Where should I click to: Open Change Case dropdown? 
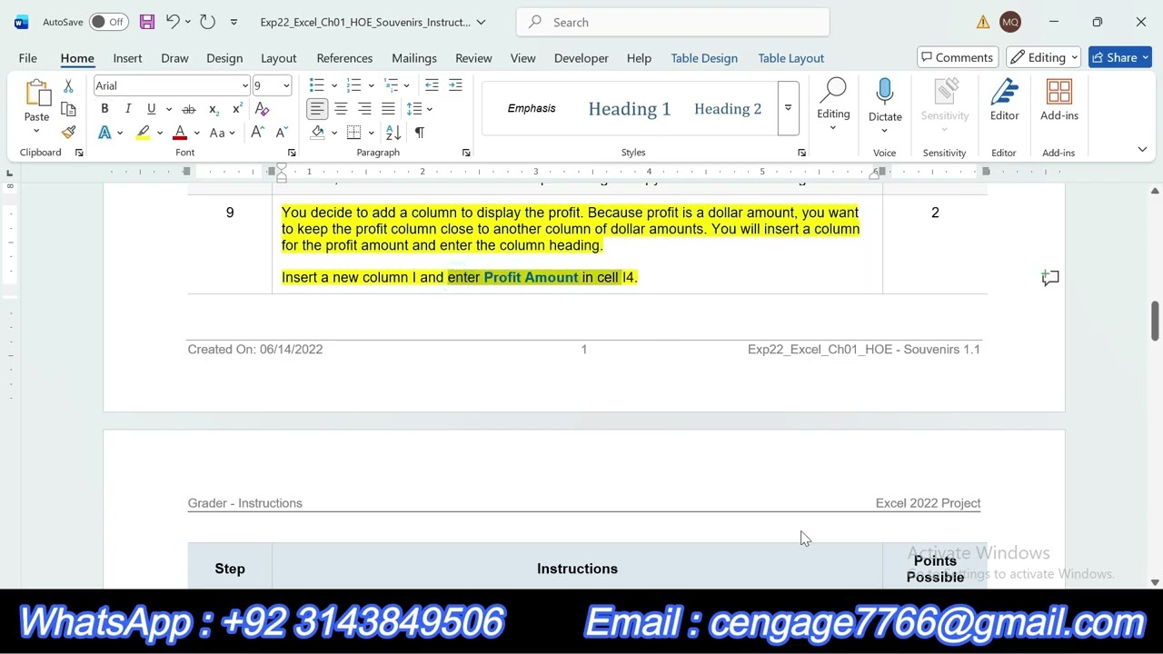coord(222,133)
